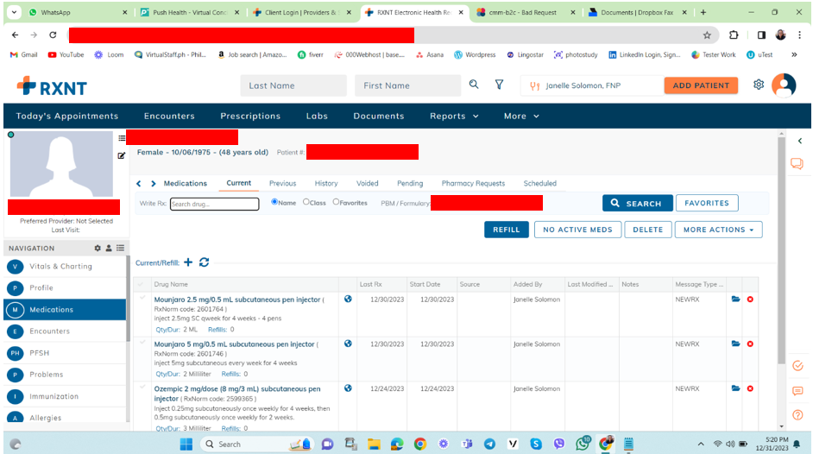Tick the select-all checkbox in medication header
This screenshot has height=454, width=813.
point(141,284)
